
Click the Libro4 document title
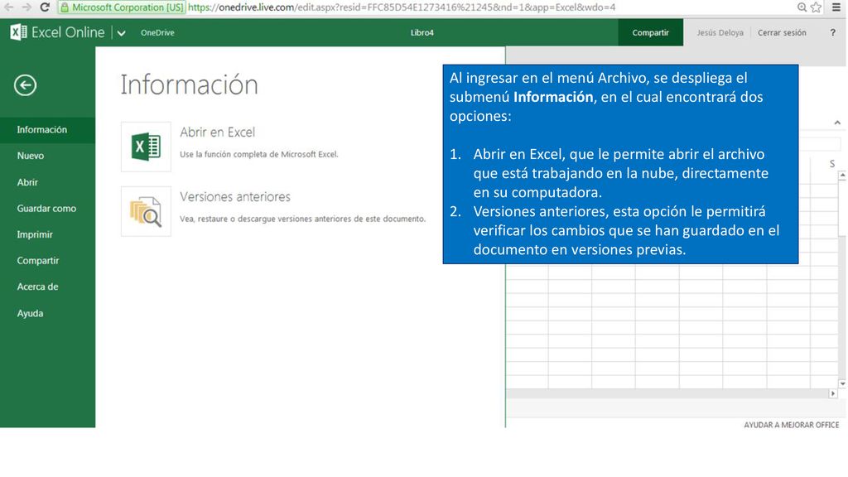(422, 32)
